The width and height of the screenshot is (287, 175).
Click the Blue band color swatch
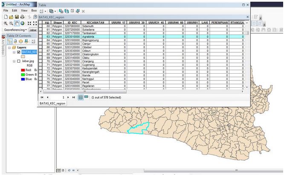point(23,79)
